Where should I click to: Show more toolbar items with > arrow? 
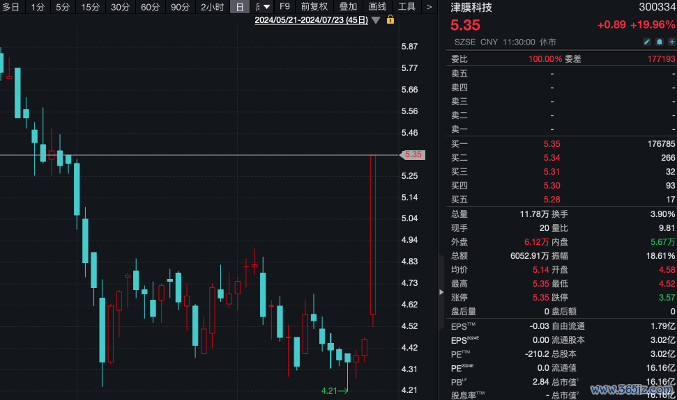(429, 7)
